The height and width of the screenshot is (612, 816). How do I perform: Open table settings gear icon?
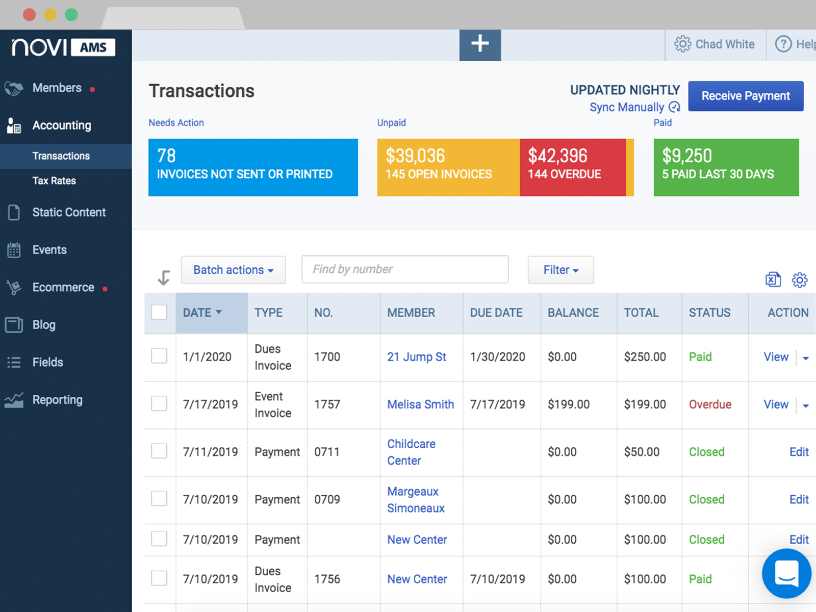(799, 279)
